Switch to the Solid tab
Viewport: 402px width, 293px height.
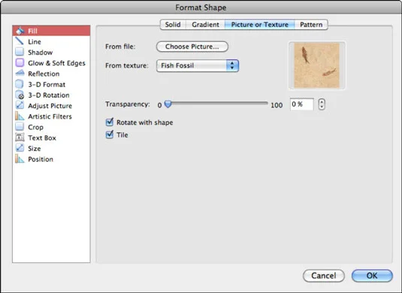coord(173,25)
